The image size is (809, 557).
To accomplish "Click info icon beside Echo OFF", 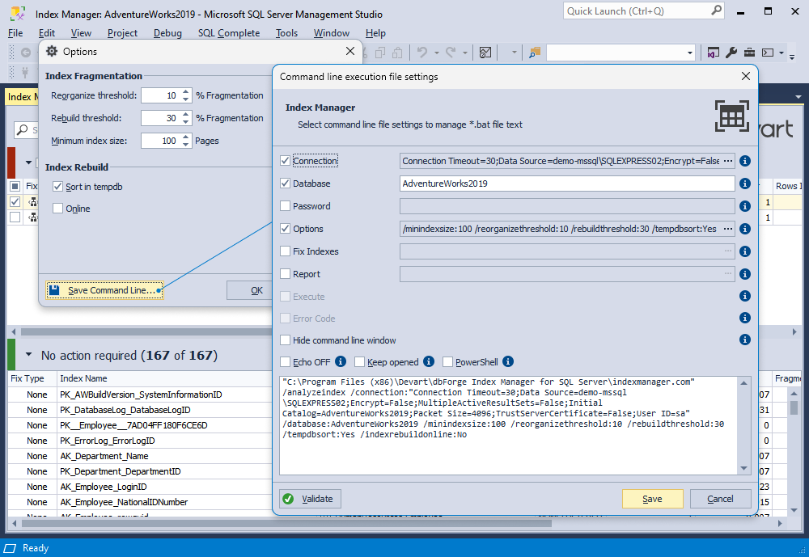I will click(341, 361).
